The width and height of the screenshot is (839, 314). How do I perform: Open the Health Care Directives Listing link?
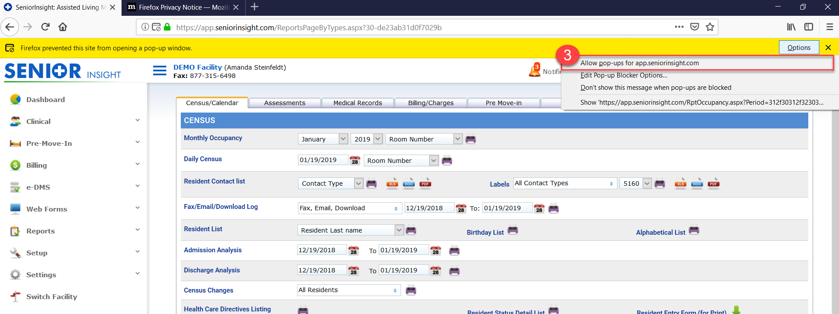(x=227, y=309)
